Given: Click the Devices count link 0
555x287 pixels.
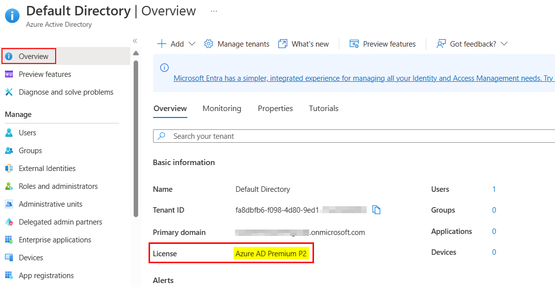Looking at the screenshot, I should point(494,252).
